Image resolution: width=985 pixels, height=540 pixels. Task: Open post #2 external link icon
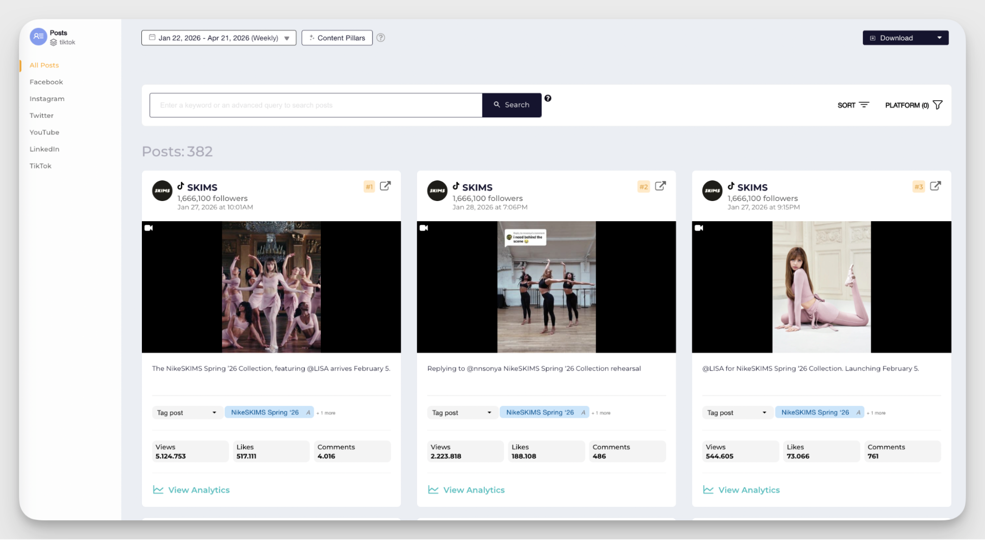(660, 186)
